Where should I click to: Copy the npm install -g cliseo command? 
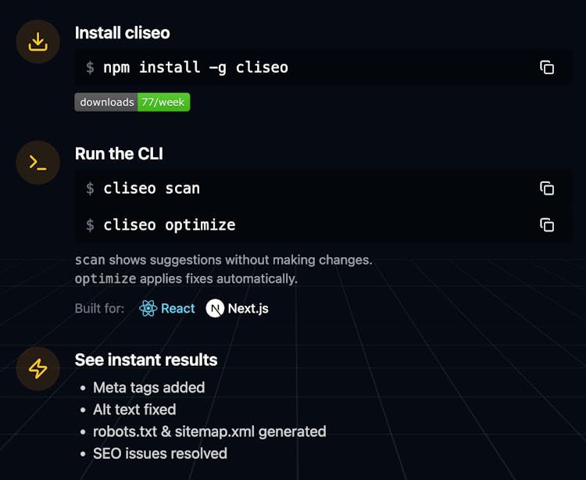tap(547, 67)
